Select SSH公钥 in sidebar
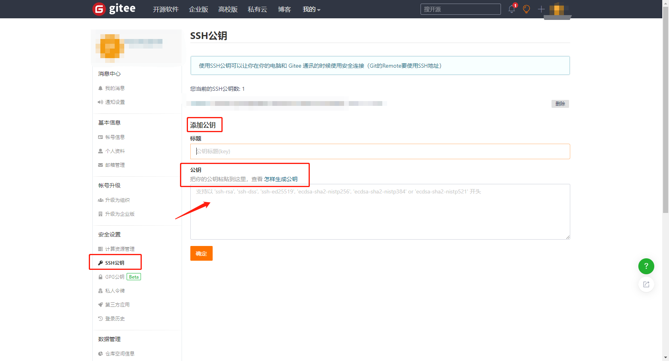669x361 pixels. point(111,263)
